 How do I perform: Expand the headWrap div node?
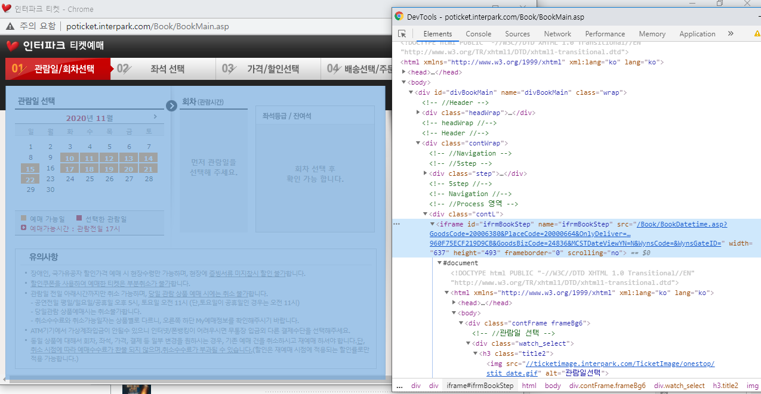tap(418, 113)
